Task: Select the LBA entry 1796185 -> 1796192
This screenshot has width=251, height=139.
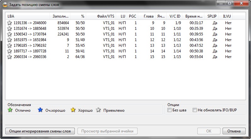Action: click(30, 45)
